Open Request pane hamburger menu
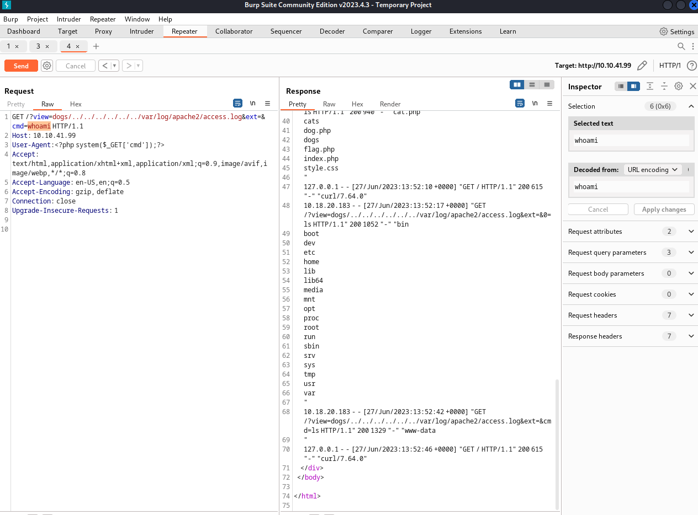 pos(267,103)
